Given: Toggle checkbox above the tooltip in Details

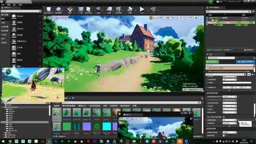Looking at the screenshot, I should pos(224,117).
